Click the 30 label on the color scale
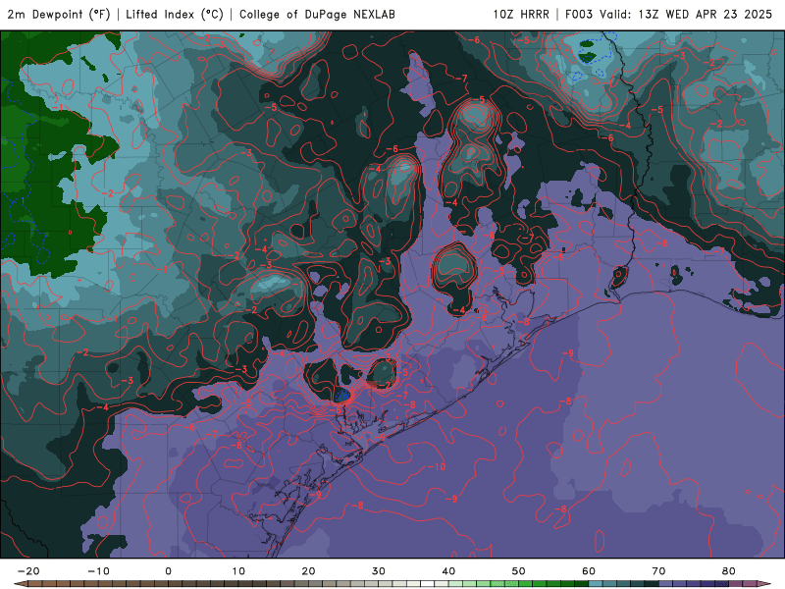The width and height of the screenshot is (785, 589). point(379,571)
